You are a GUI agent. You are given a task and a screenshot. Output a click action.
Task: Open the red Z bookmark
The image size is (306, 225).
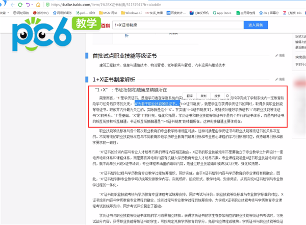pyautogui.click(x=292, y=13)
